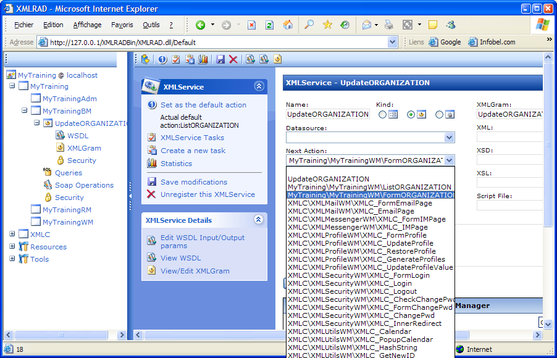Click the browser Refresh icon
The image size is (557, 358).
coord(269,25)
